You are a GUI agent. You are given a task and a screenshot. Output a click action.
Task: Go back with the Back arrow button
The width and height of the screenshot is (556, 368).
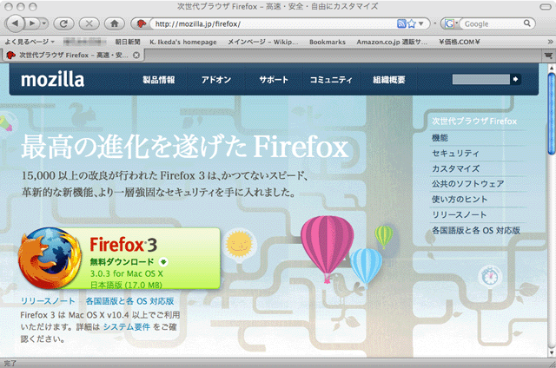15,23
